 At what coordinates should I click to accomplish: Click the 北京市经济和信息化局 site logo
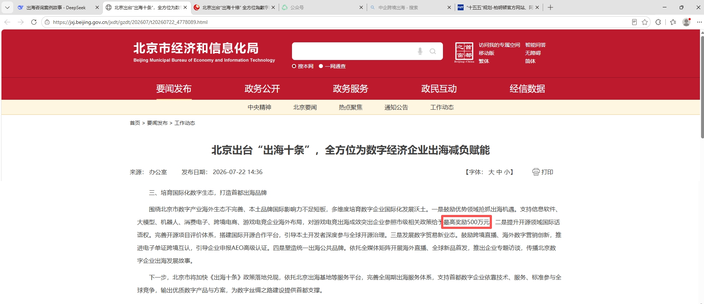tap(204, 52)
